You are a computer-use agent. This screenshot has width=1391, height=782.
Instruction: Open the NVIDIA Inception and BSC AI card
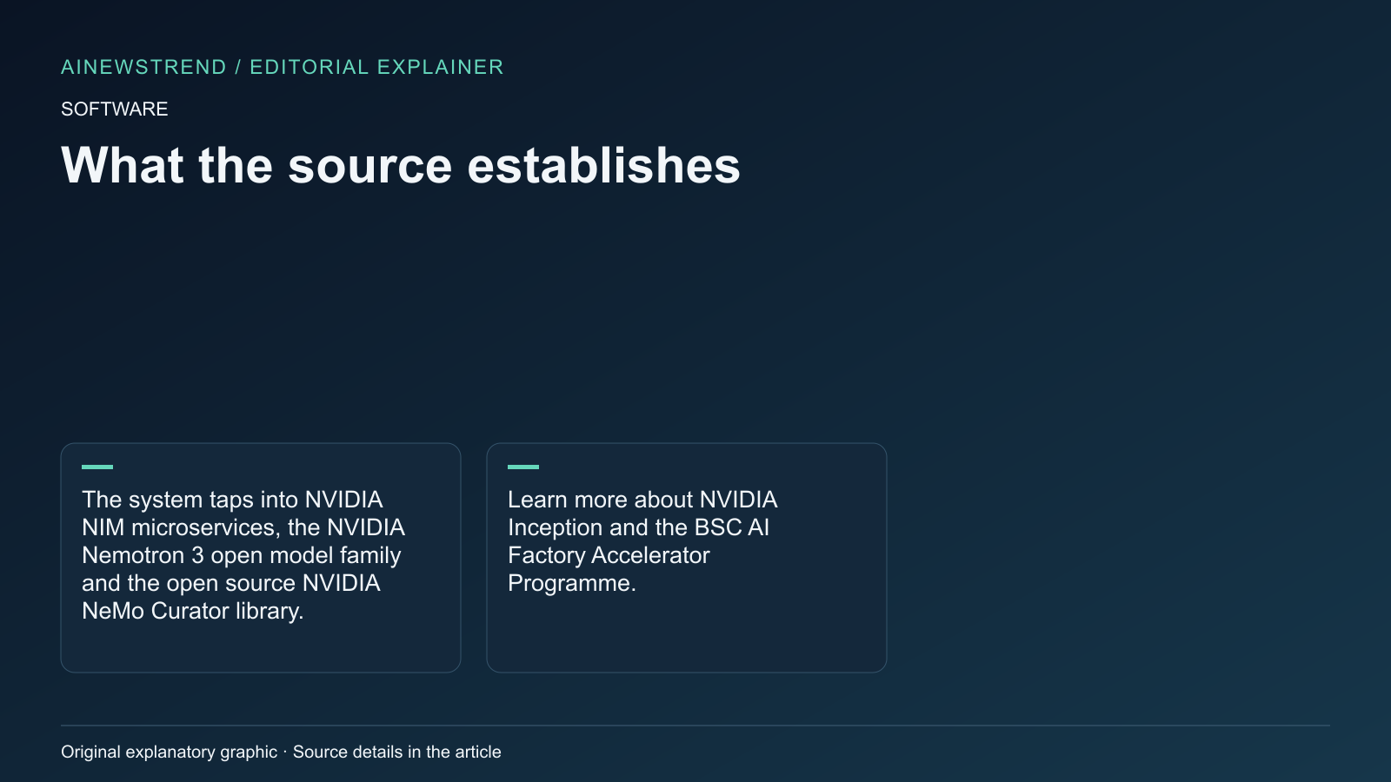coord(687,558)
